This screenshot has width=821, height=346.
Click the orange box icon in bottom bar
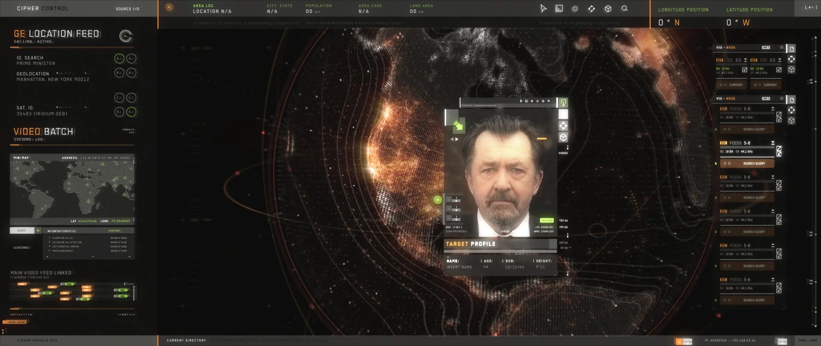[x=678, y=341]
